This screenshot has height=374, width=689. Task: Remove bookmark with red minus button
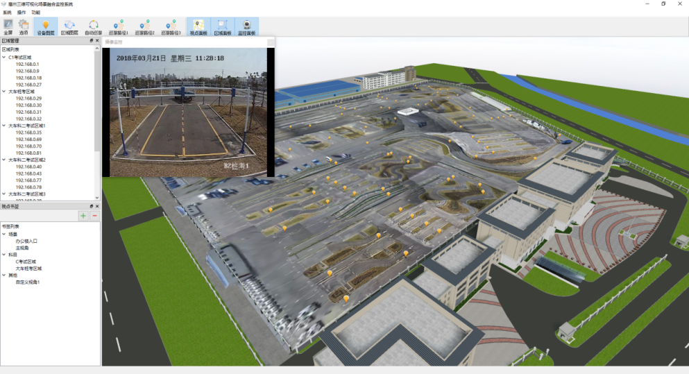(x=94, y=216)
